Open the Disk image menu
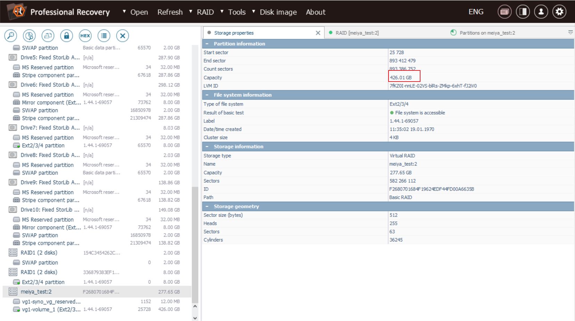Screen dimensions: 575x321 [278, 12]
